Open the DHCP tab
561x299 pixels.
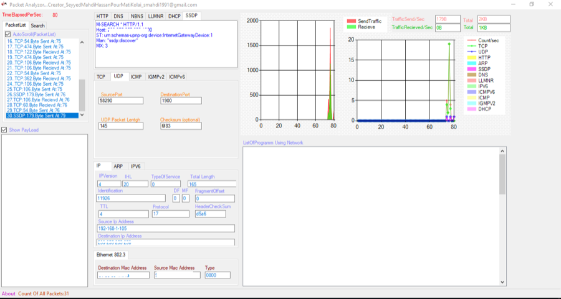pyautogui.click(x=175, y=16)
